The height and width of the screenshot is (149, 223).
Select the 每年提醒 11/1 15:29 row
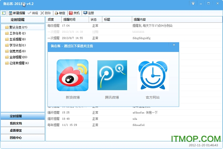point(134,125)
